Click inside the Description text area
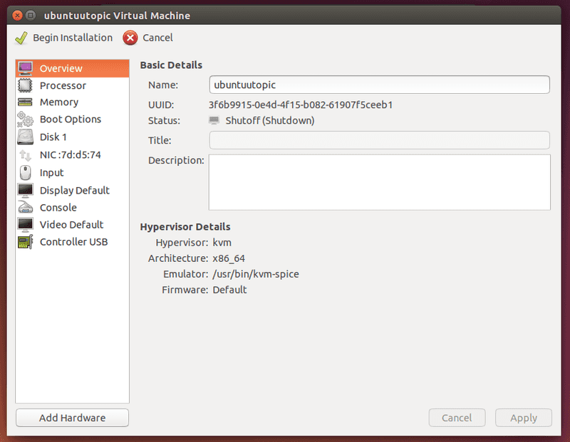Viewport: 570px width, 442px height. (x=378, y=181)
